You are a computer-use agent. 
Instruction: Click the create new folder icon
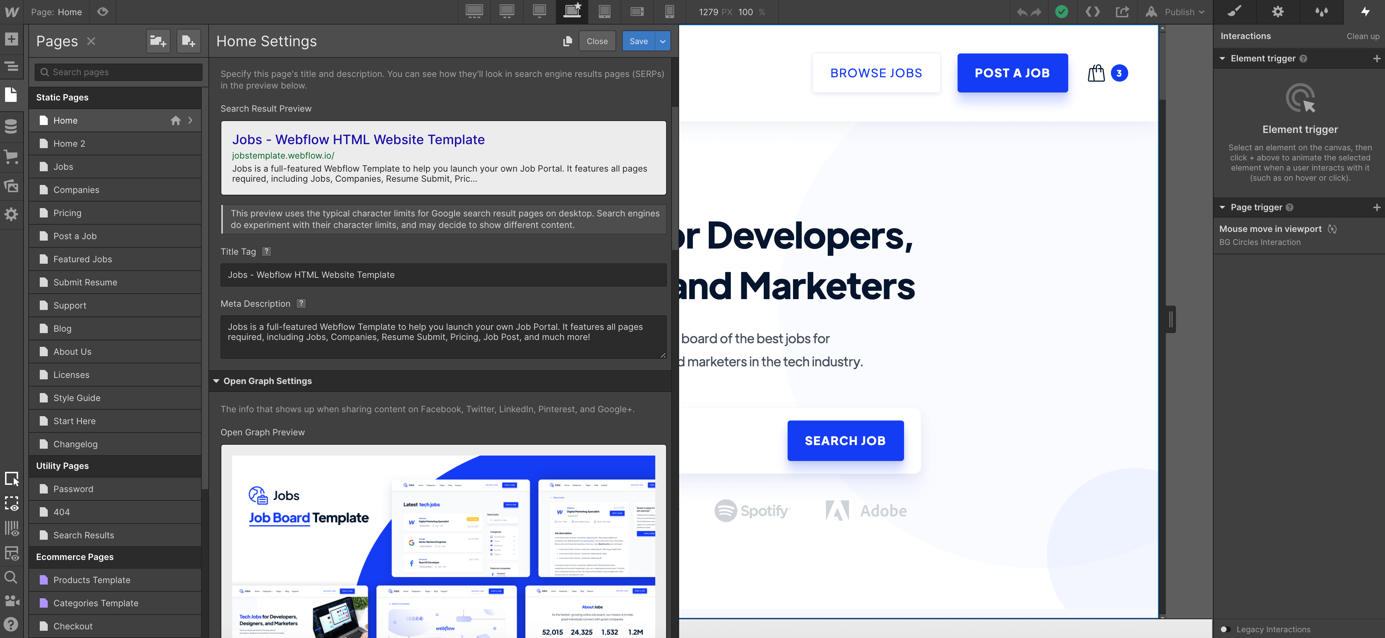158,41
